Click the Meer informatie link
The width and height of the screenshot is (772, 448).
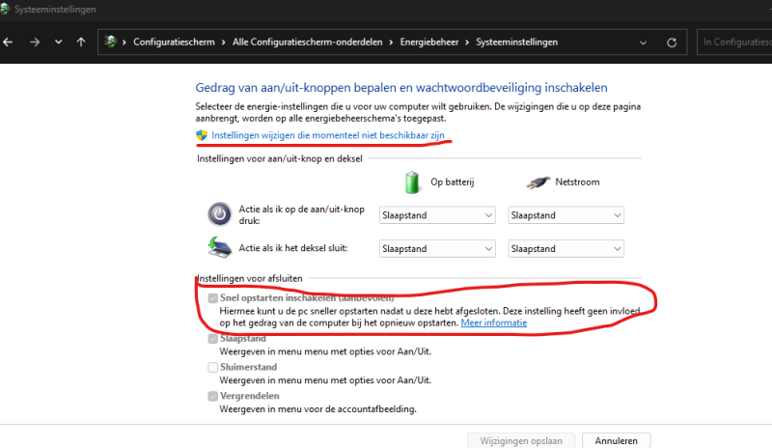493,322
